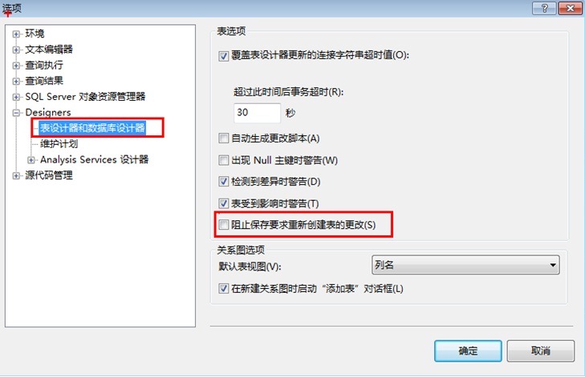Open the 默认表视图 dropdown showing 列名
The width and height of the screenshot is (585, 377).
pos(465,265)
